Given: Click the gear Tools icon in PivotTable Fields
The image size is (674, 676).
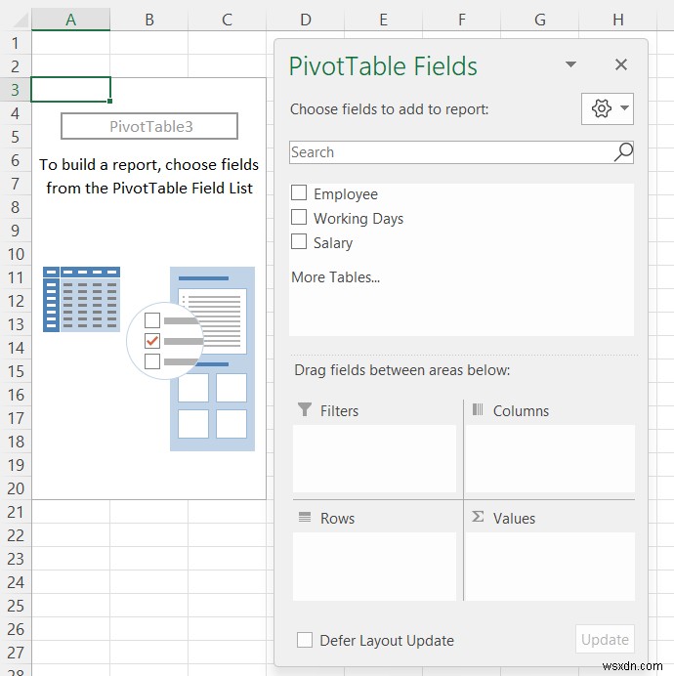Looking at the screenshot, I should pos(601,108).
